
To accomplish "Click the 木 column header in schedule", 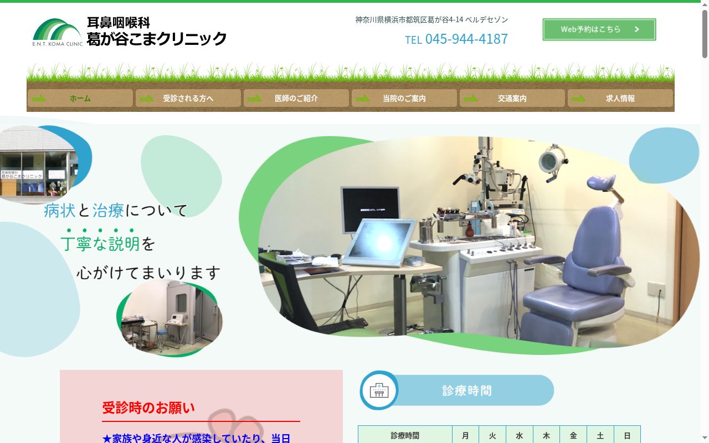I will click(x=546, y=436).
